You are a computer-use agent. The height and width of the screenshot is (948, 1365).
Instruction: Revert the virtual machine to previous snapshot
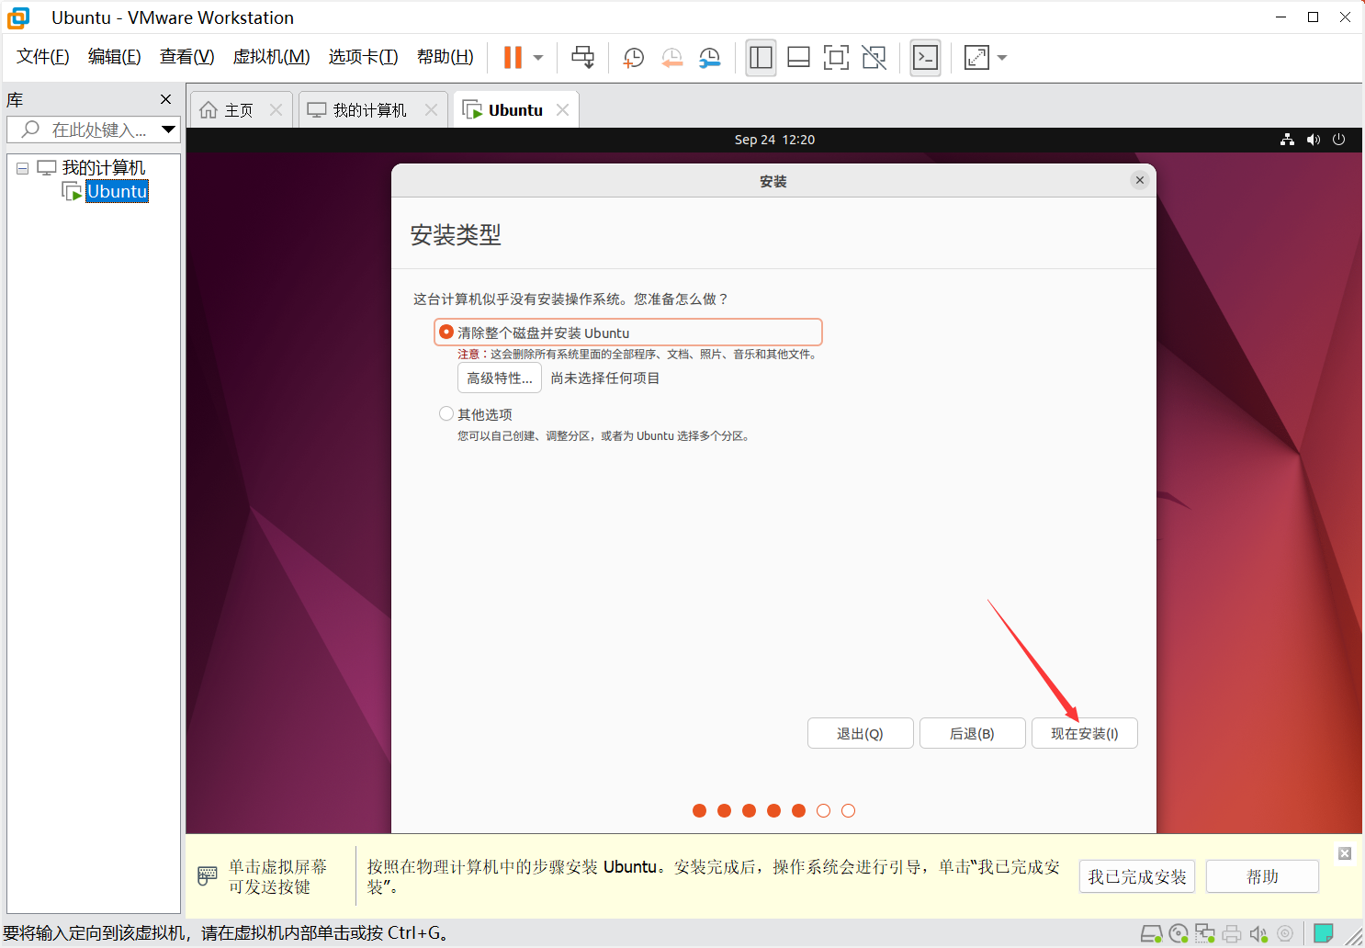(671, 58)
